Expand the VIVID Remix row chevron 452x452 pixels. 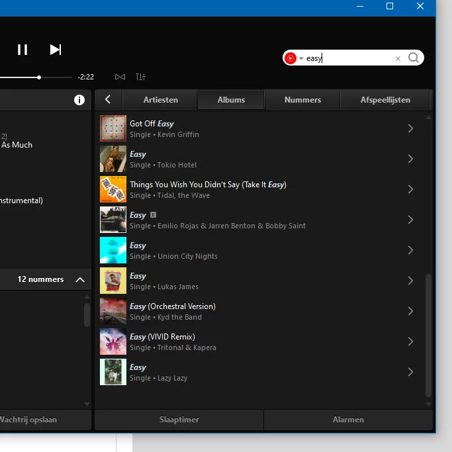(410, 341)
